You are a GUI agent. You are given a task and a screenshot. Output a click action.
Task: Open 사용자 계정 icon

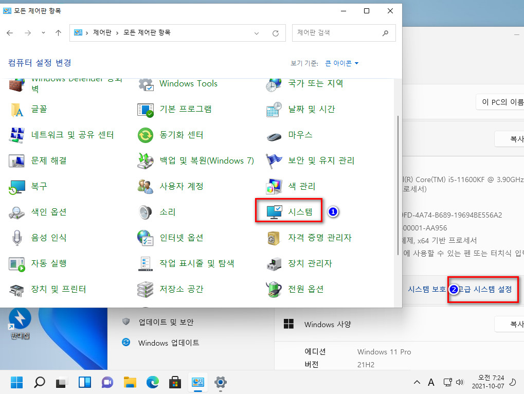[146, 186]
